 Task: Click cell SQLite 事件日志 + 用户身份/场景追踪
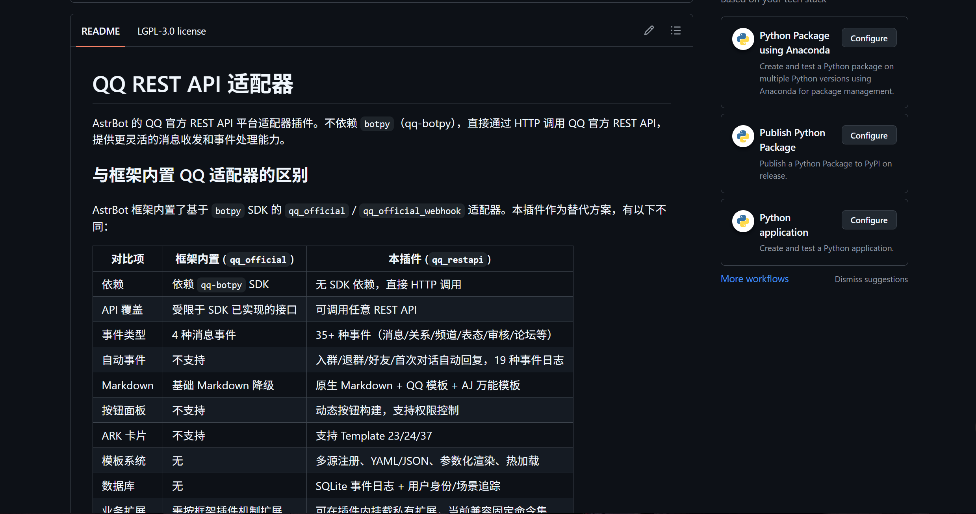tap(440, 486)
